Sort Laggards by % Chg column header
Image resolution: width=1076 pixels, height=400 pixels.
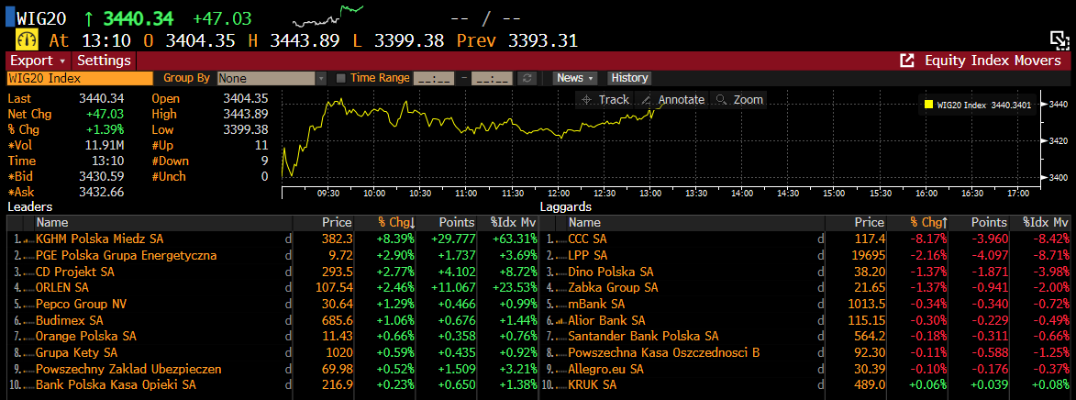(x=918, y=222)
